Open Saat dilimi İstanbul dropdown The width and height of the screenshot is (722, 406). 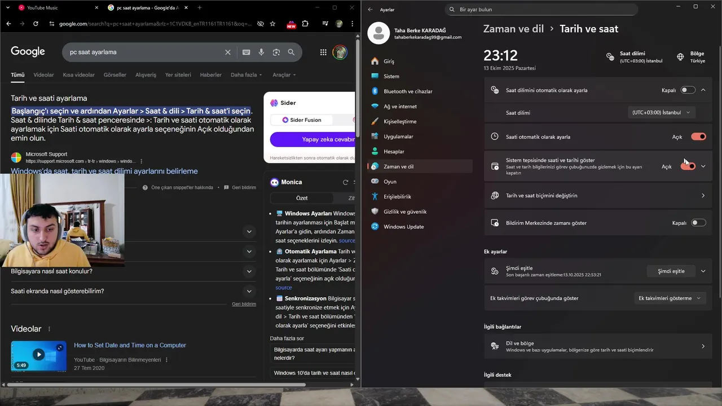[661, 113]
